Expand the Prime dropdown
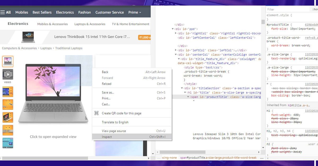 (x=135, y=12)
